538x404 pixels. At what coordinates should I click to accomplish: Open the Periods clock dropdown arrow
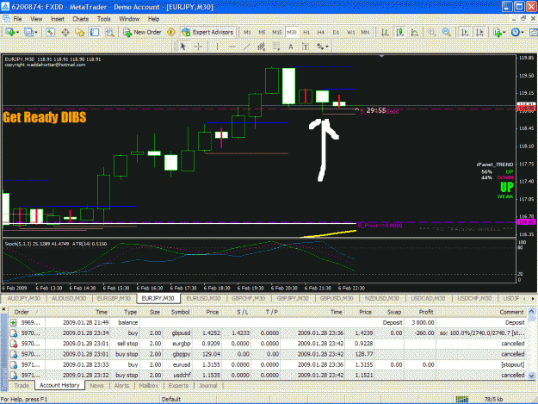pyautogui.click(x=523, y=32)
